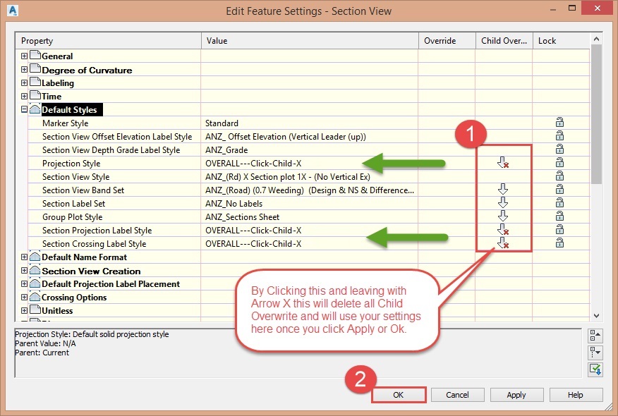This screenshot has height=416, width=618.
Task: Click child override icon for Section View Band Set
Action: [x=502, y=190]
